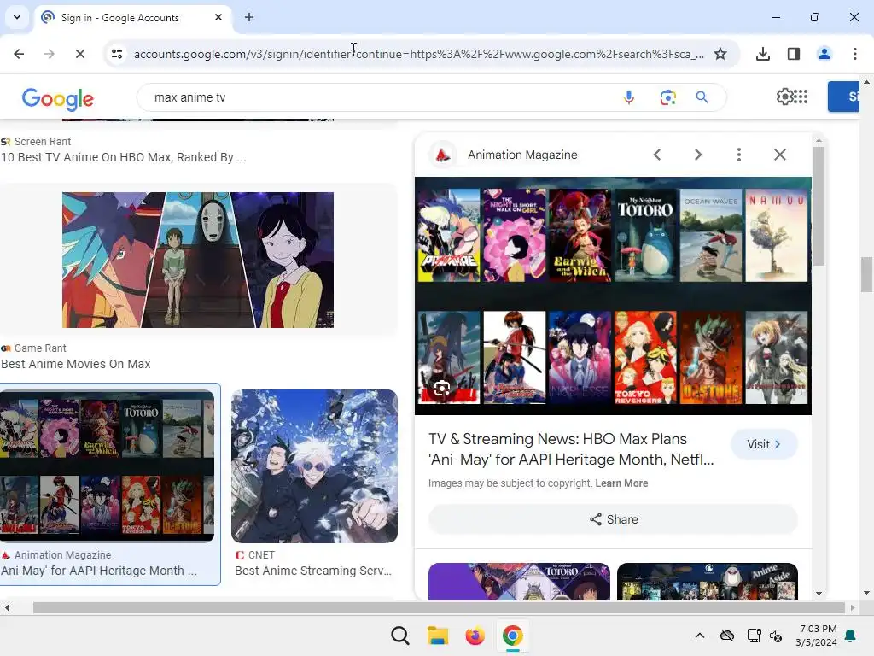874x656 pixels.
Task: Toggle the Chrome side panel
Action: (x=794, y=54)
